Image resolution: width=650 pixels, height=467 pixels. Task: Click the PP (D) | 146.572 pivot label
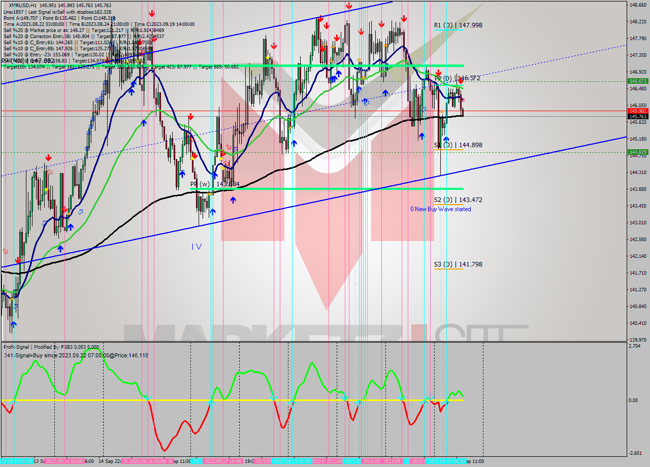coord(458,79)
